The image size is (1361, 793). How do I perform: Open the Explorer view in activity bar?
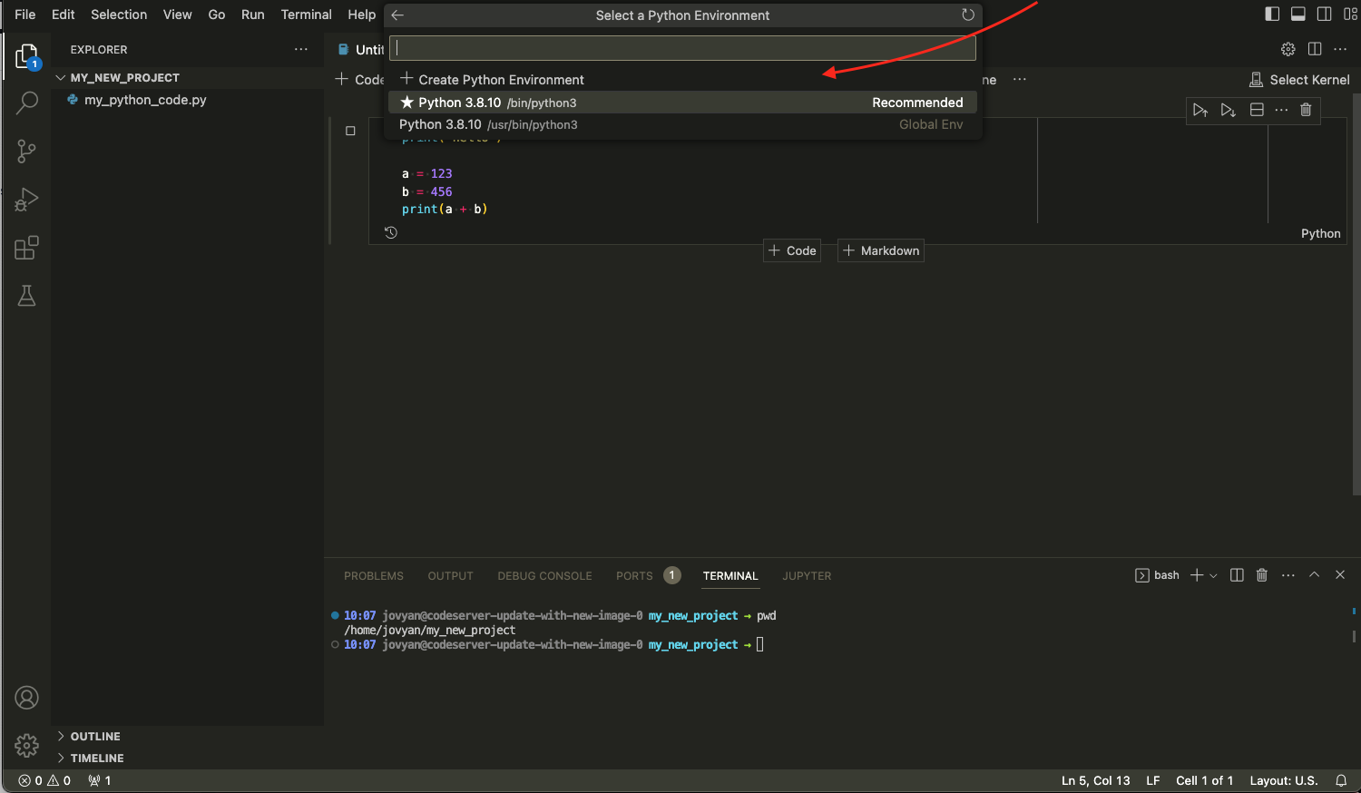(27, 56)
